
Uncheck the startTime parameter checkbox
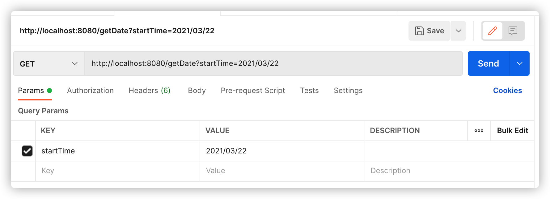27,151
